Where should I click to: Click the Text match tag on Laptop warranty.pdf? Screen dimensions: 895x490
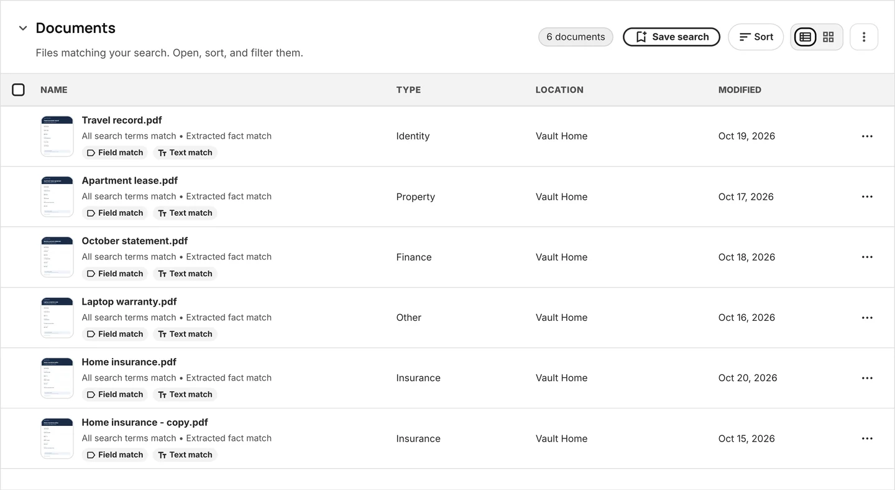pyautogui.click(x=185, y=334)
